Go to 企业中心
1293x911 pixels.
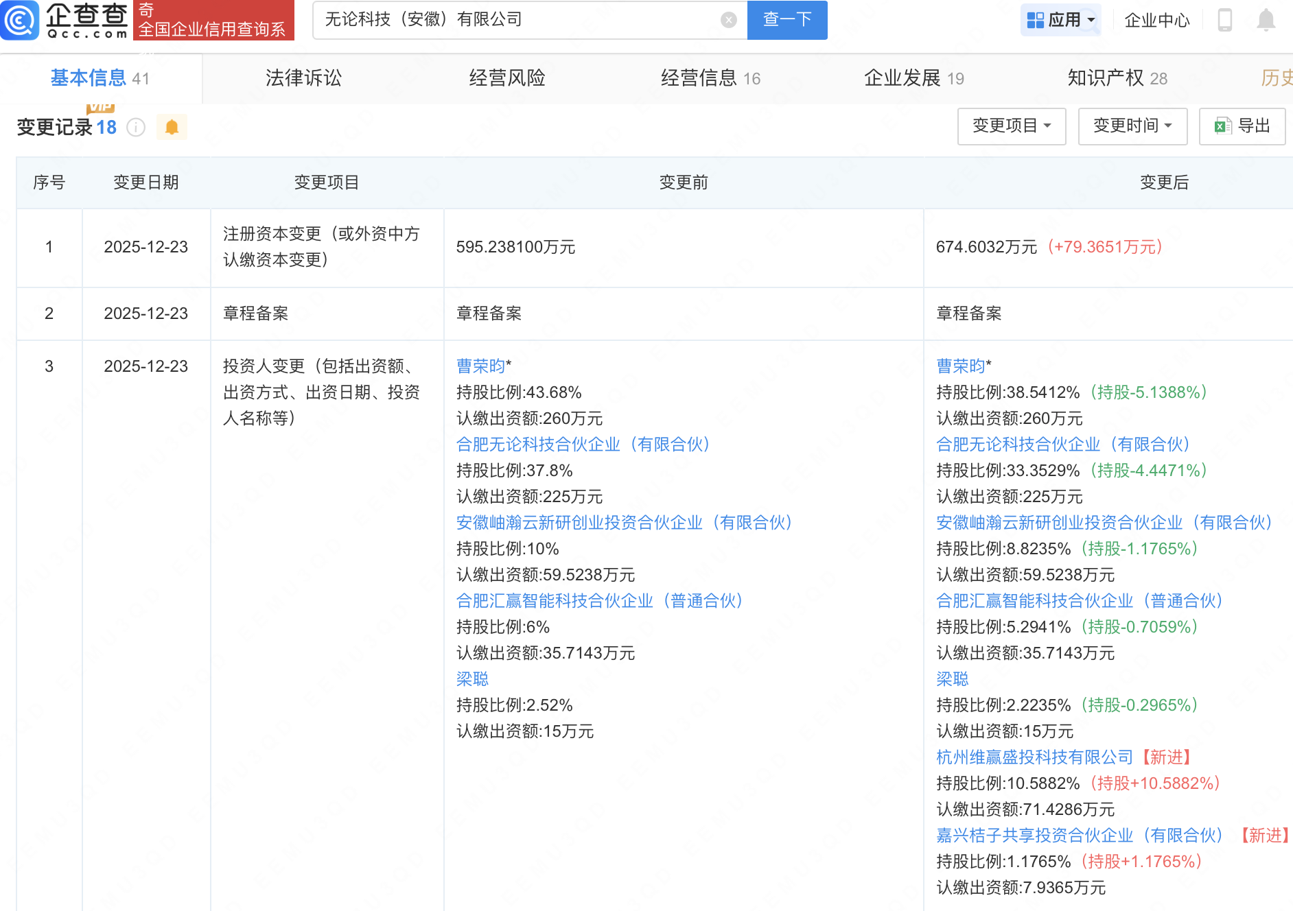[1156, 20]
